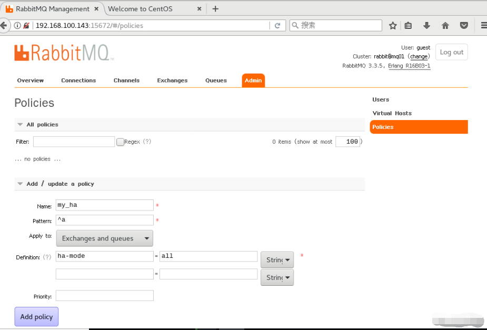Click the definition key field ha-mode
The height and width of the screenshot is (330, 487).
click(105, 256)
